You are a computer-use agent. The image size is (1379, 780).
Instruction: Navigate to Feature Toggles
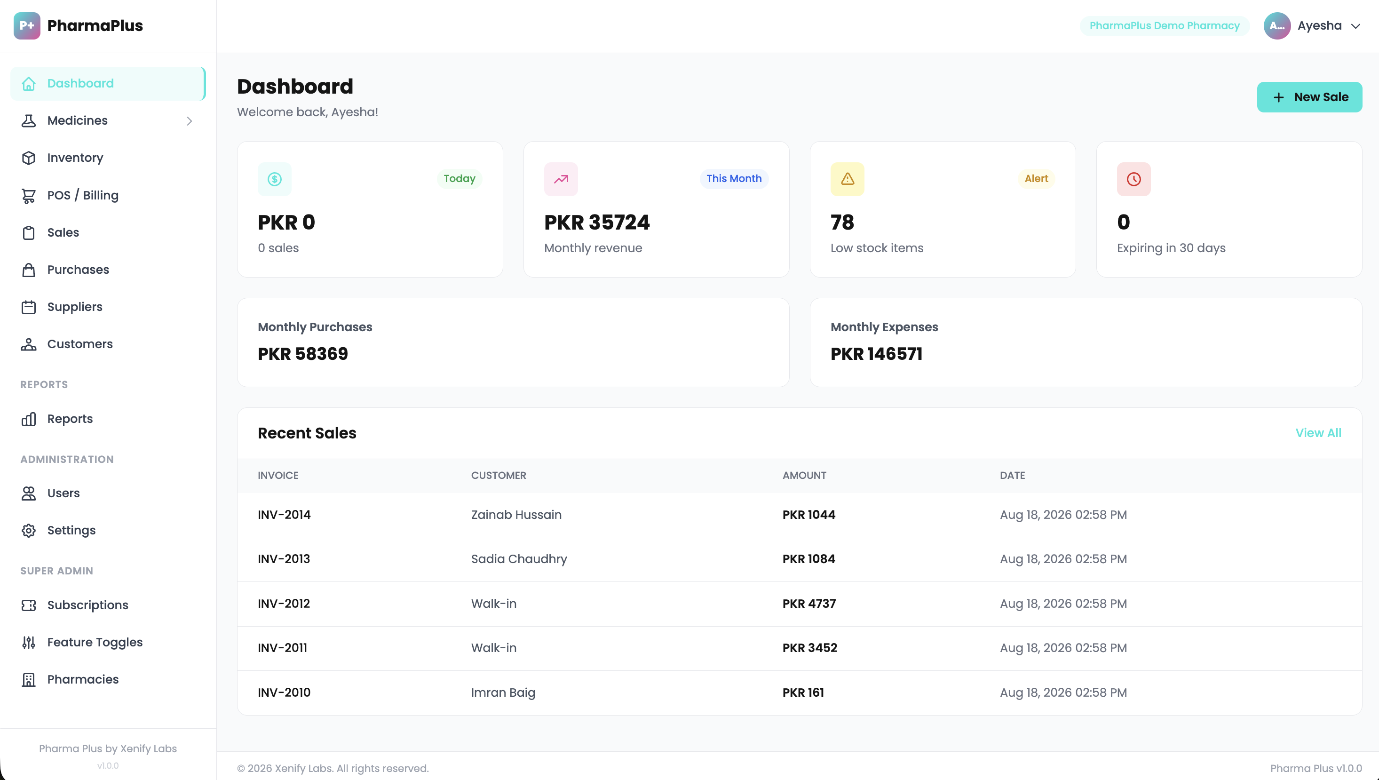pyautogui.click(x=108, y=642)
